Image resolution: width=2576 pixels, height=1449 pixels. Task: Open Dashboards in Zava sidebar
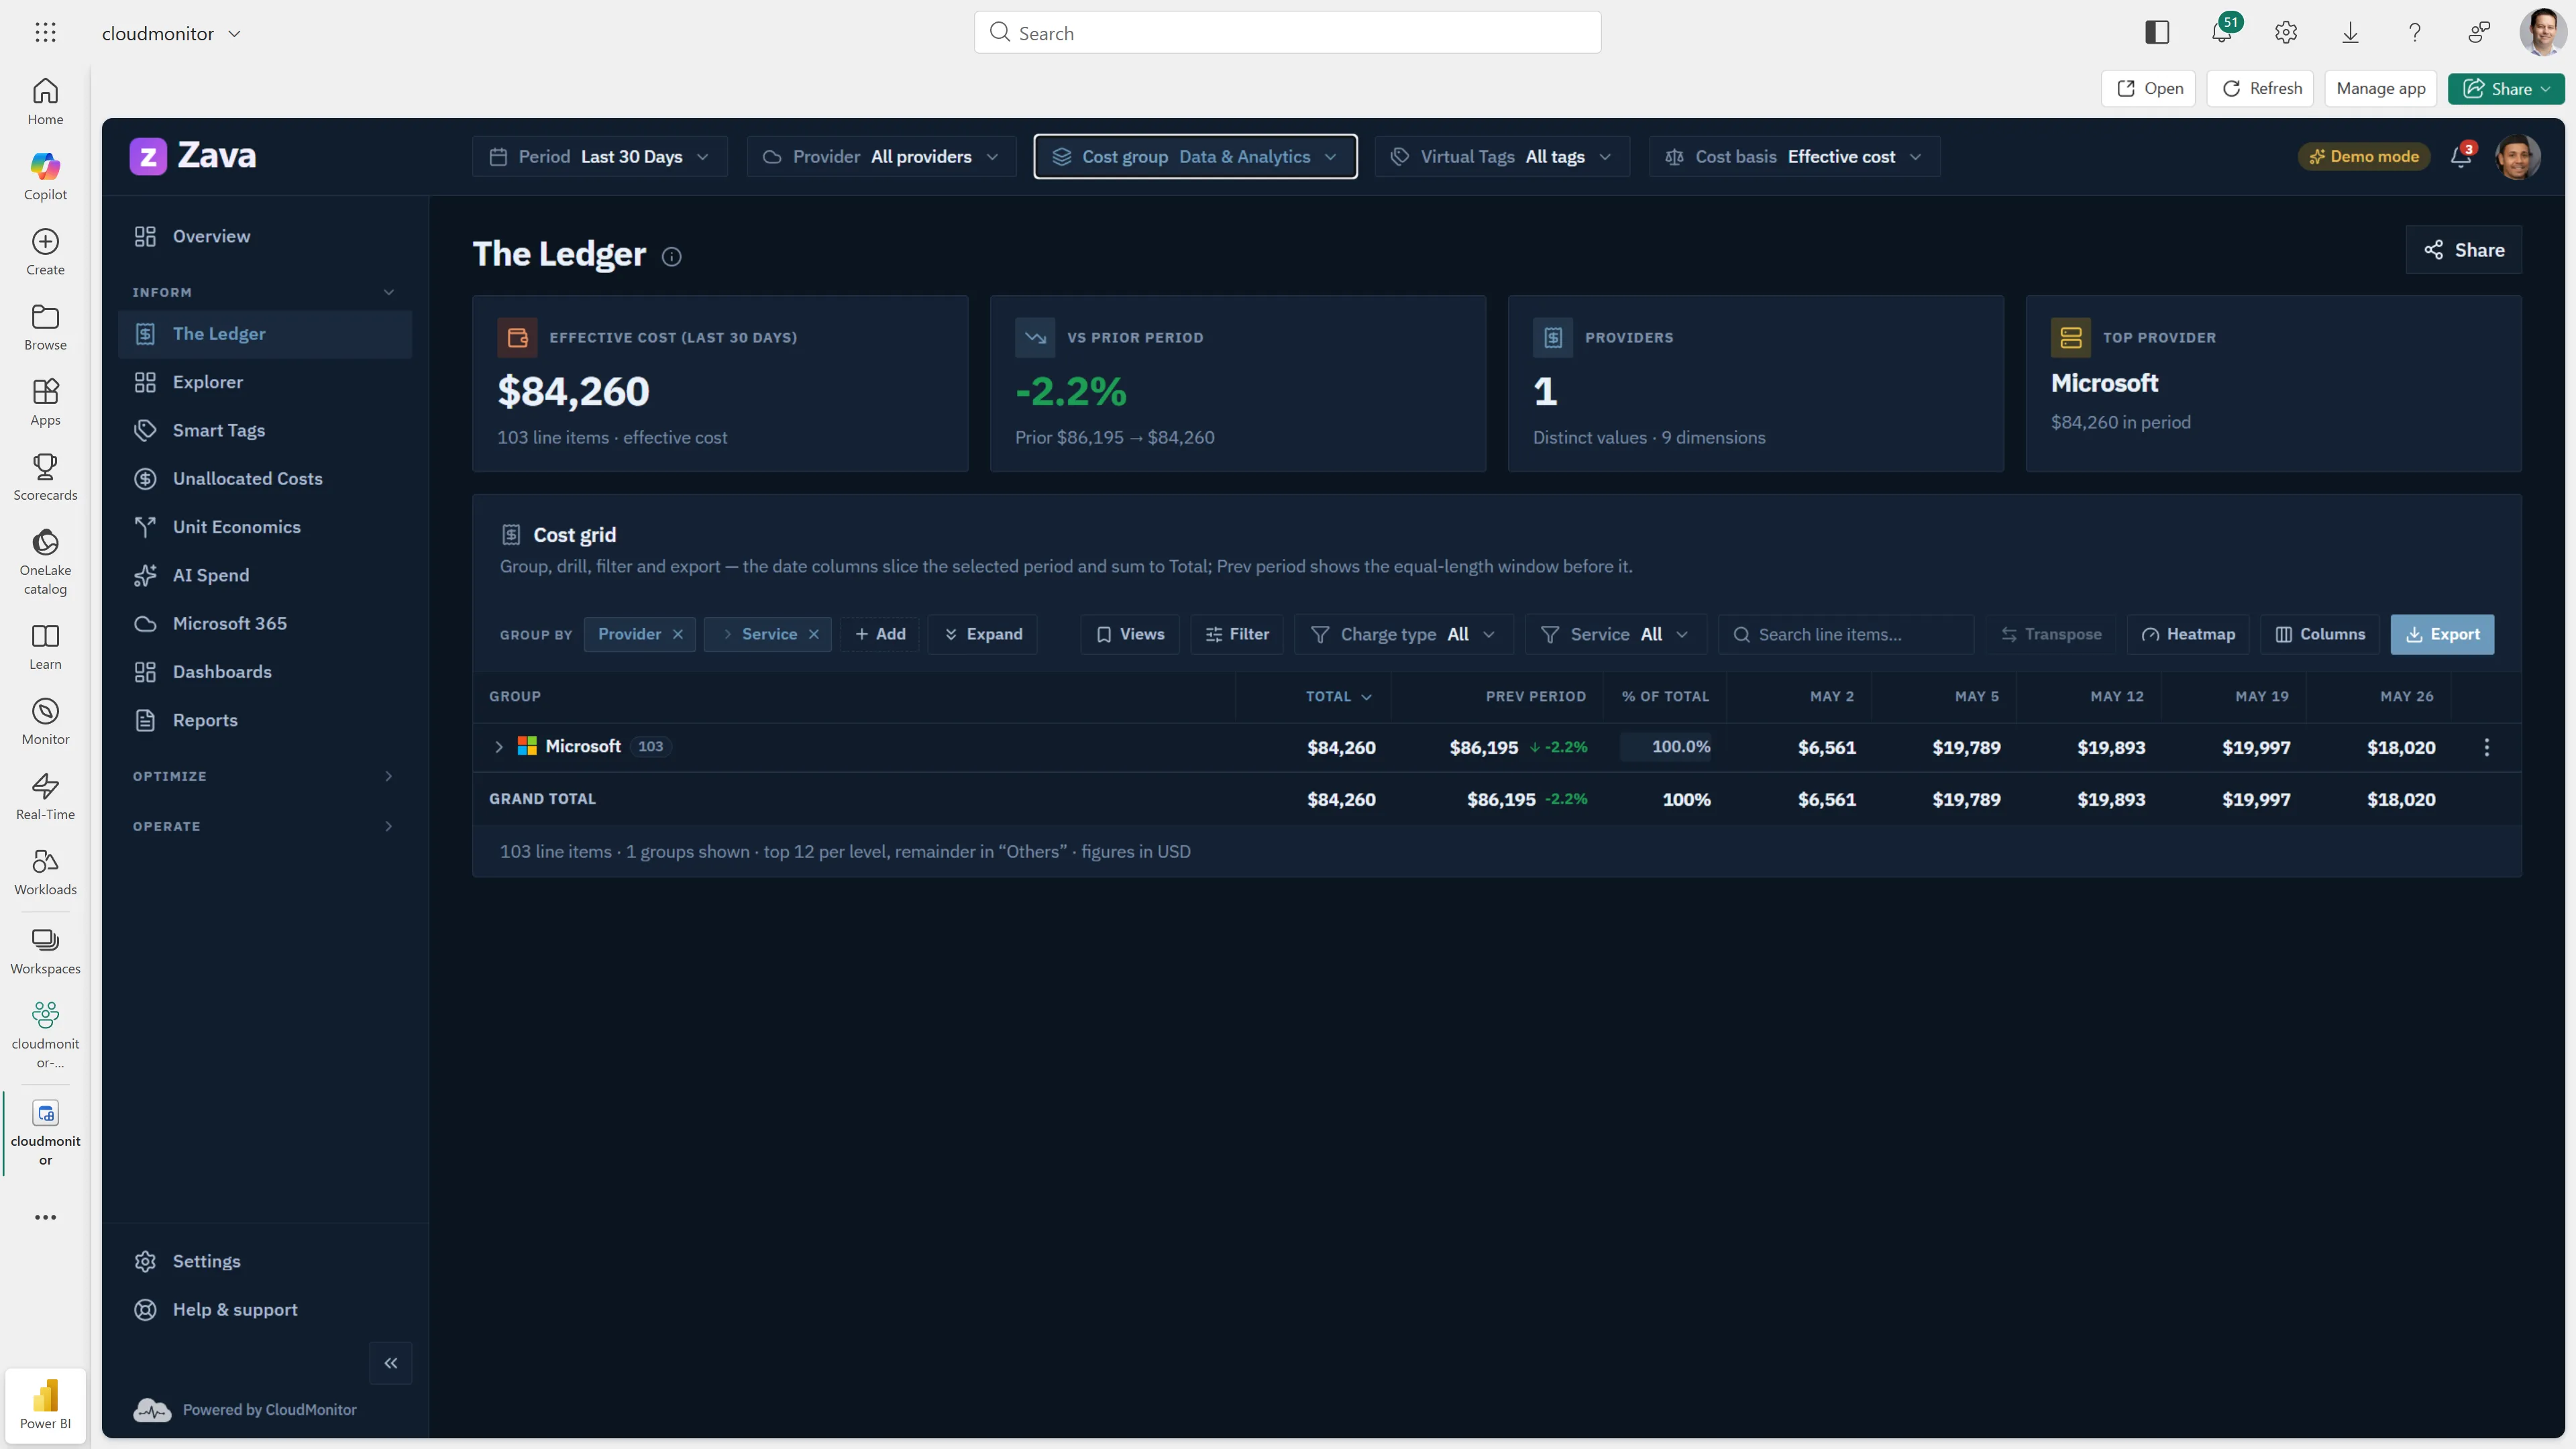[265, 672]
